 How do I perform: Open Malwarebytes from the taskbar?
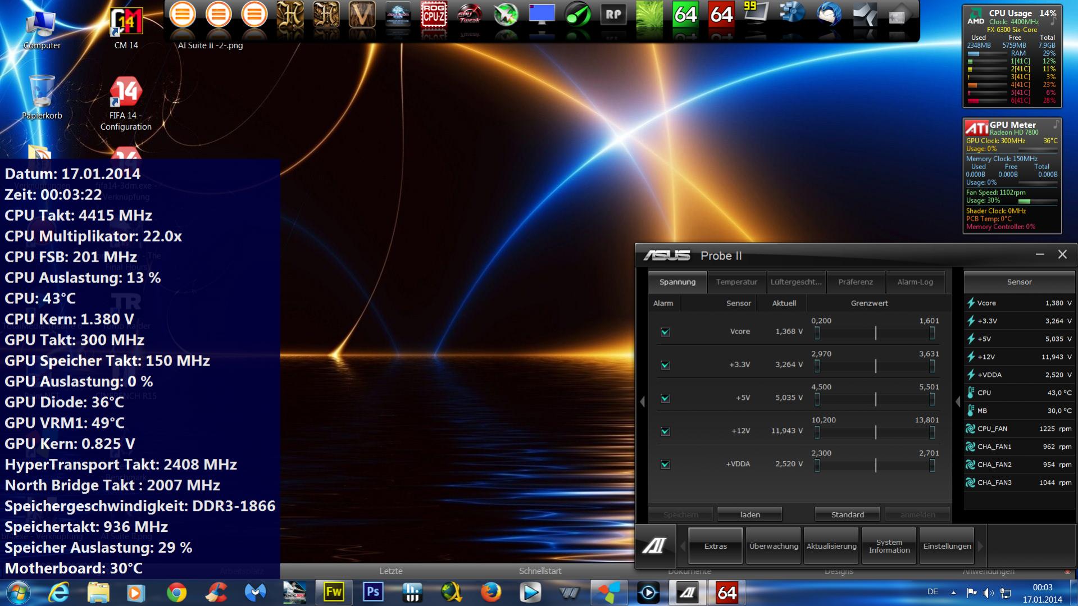pos(255,593)
